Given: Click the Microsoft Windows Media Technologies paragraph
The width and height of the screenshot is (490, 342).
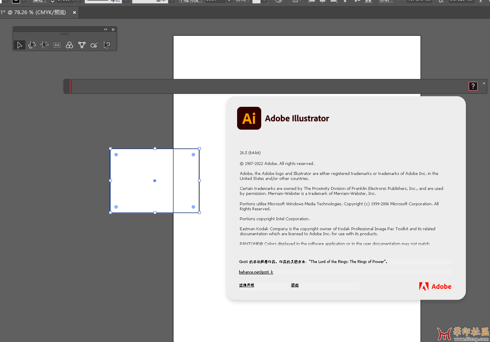Looking at the screenshot, I should (339, 207).
